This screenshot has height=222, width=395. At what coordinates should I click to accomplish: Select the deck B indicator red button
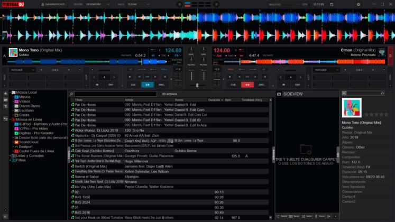390,55
